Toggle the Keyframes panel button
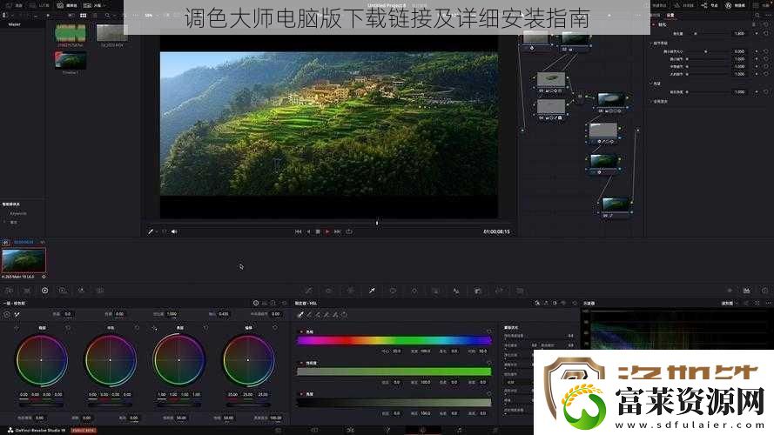Screen dimensions: 774x435 click(730, 291)
